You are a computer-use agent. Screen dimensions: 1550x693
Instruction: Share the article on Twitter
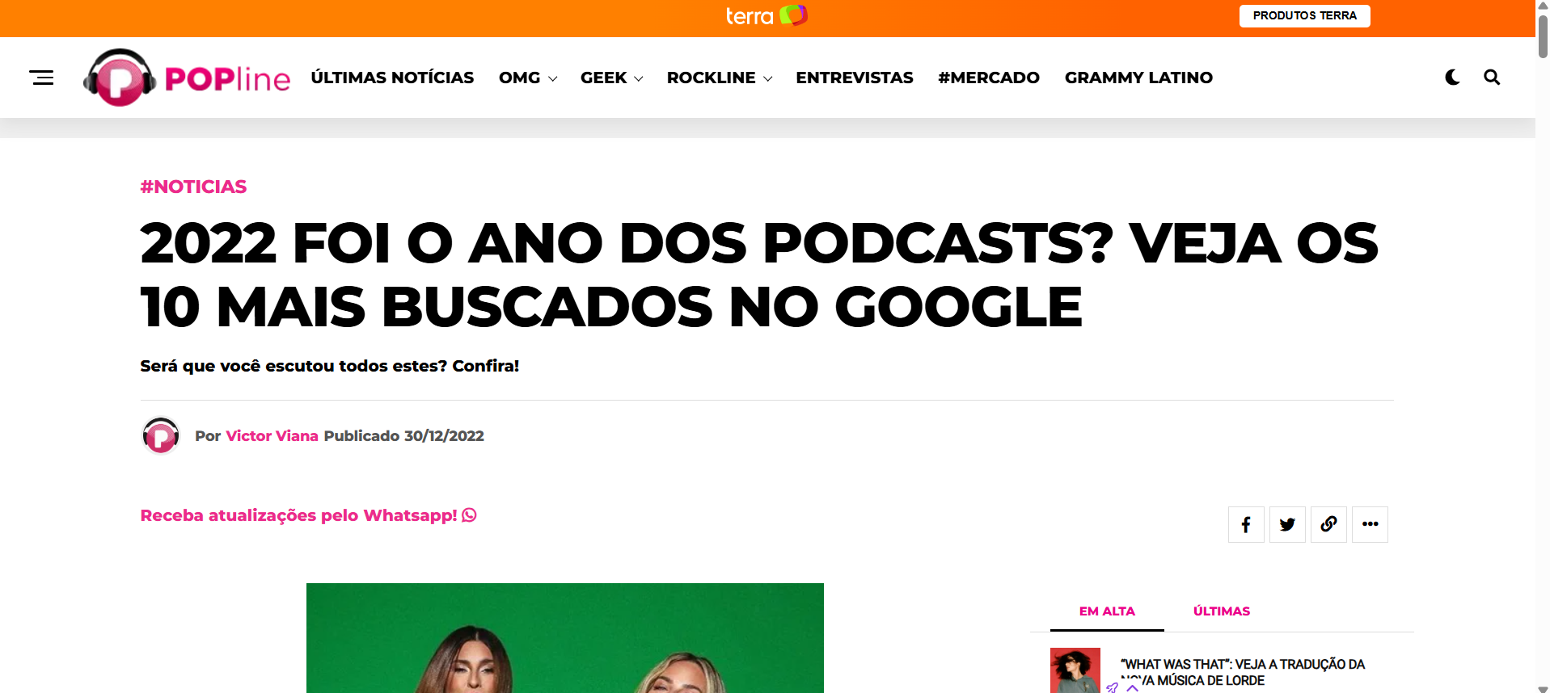tap(1287, 525)
